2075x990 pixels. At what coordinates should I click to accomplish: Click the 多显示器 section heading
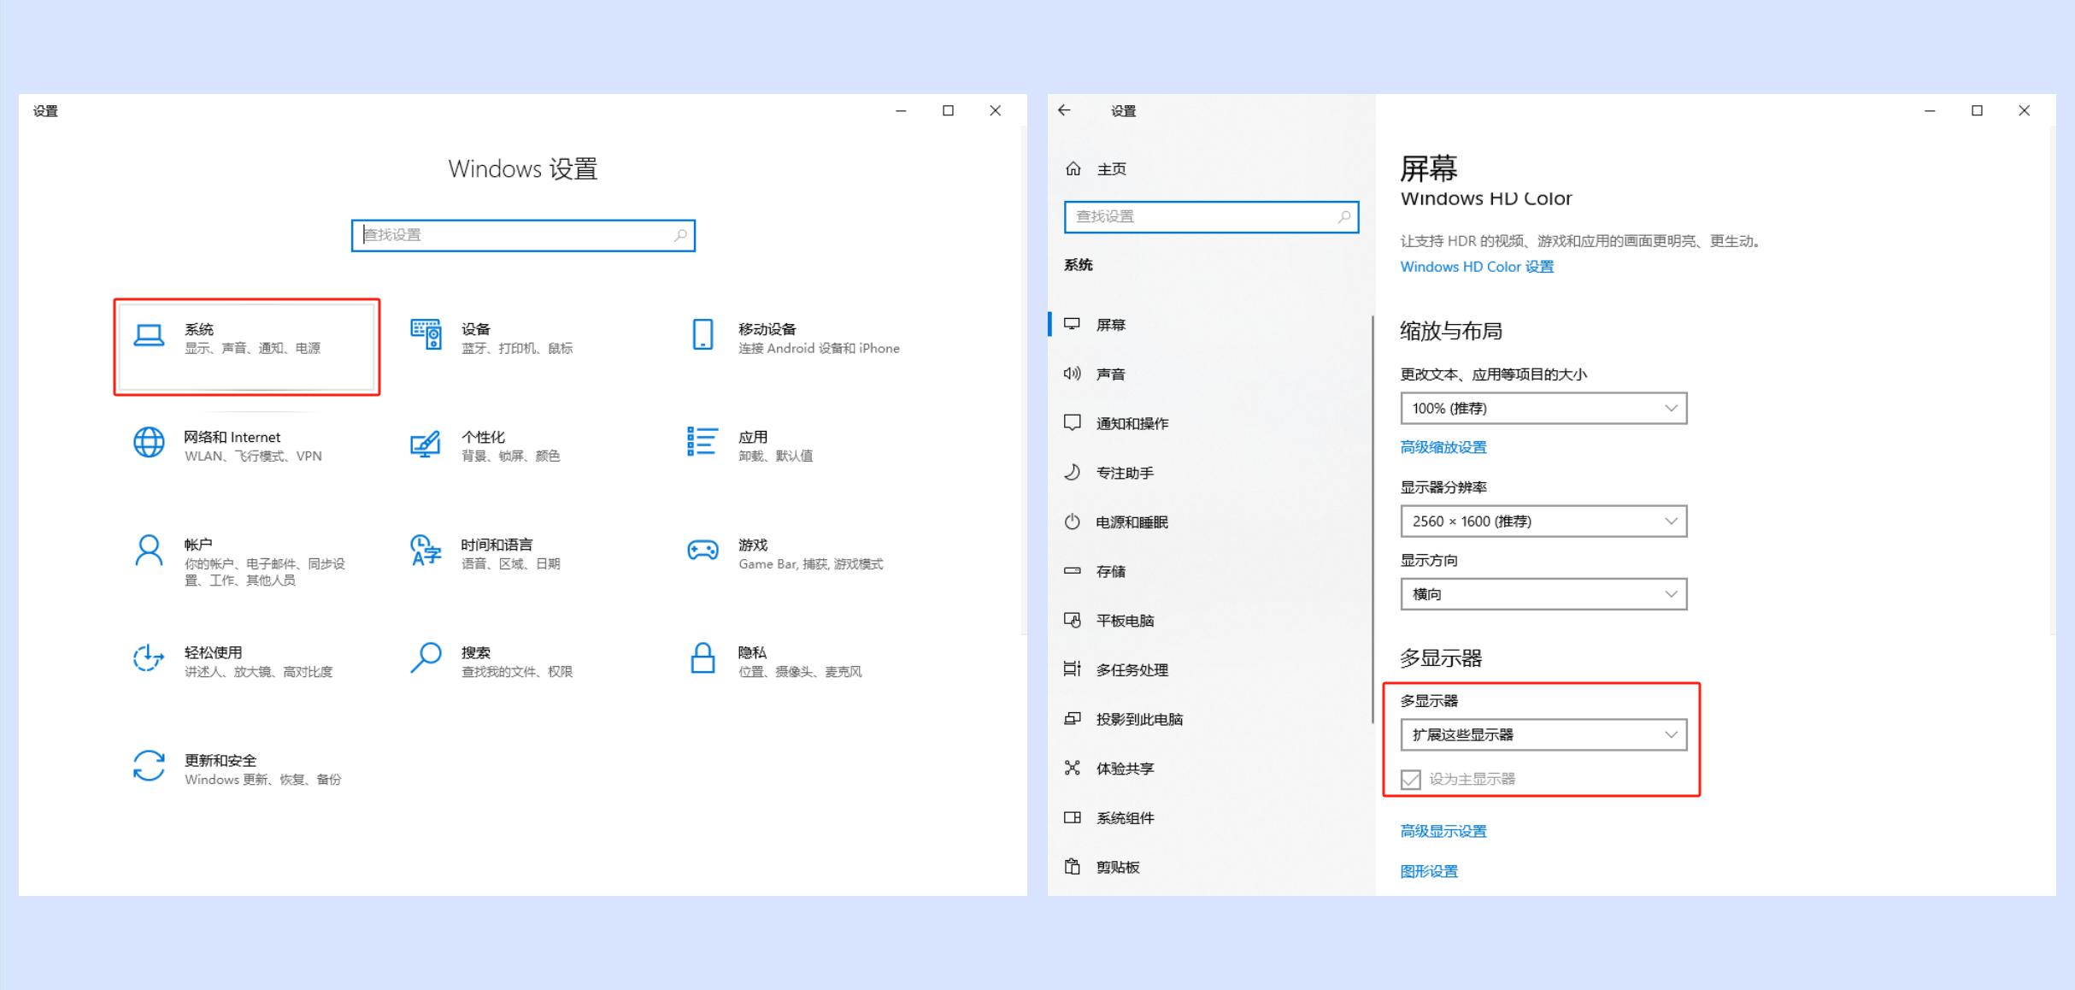(x=1441, y=658)
